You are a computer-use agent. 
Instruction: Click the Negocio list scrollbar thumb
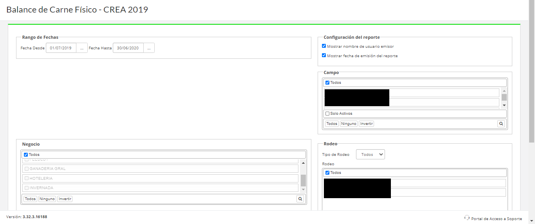[303, 181]
